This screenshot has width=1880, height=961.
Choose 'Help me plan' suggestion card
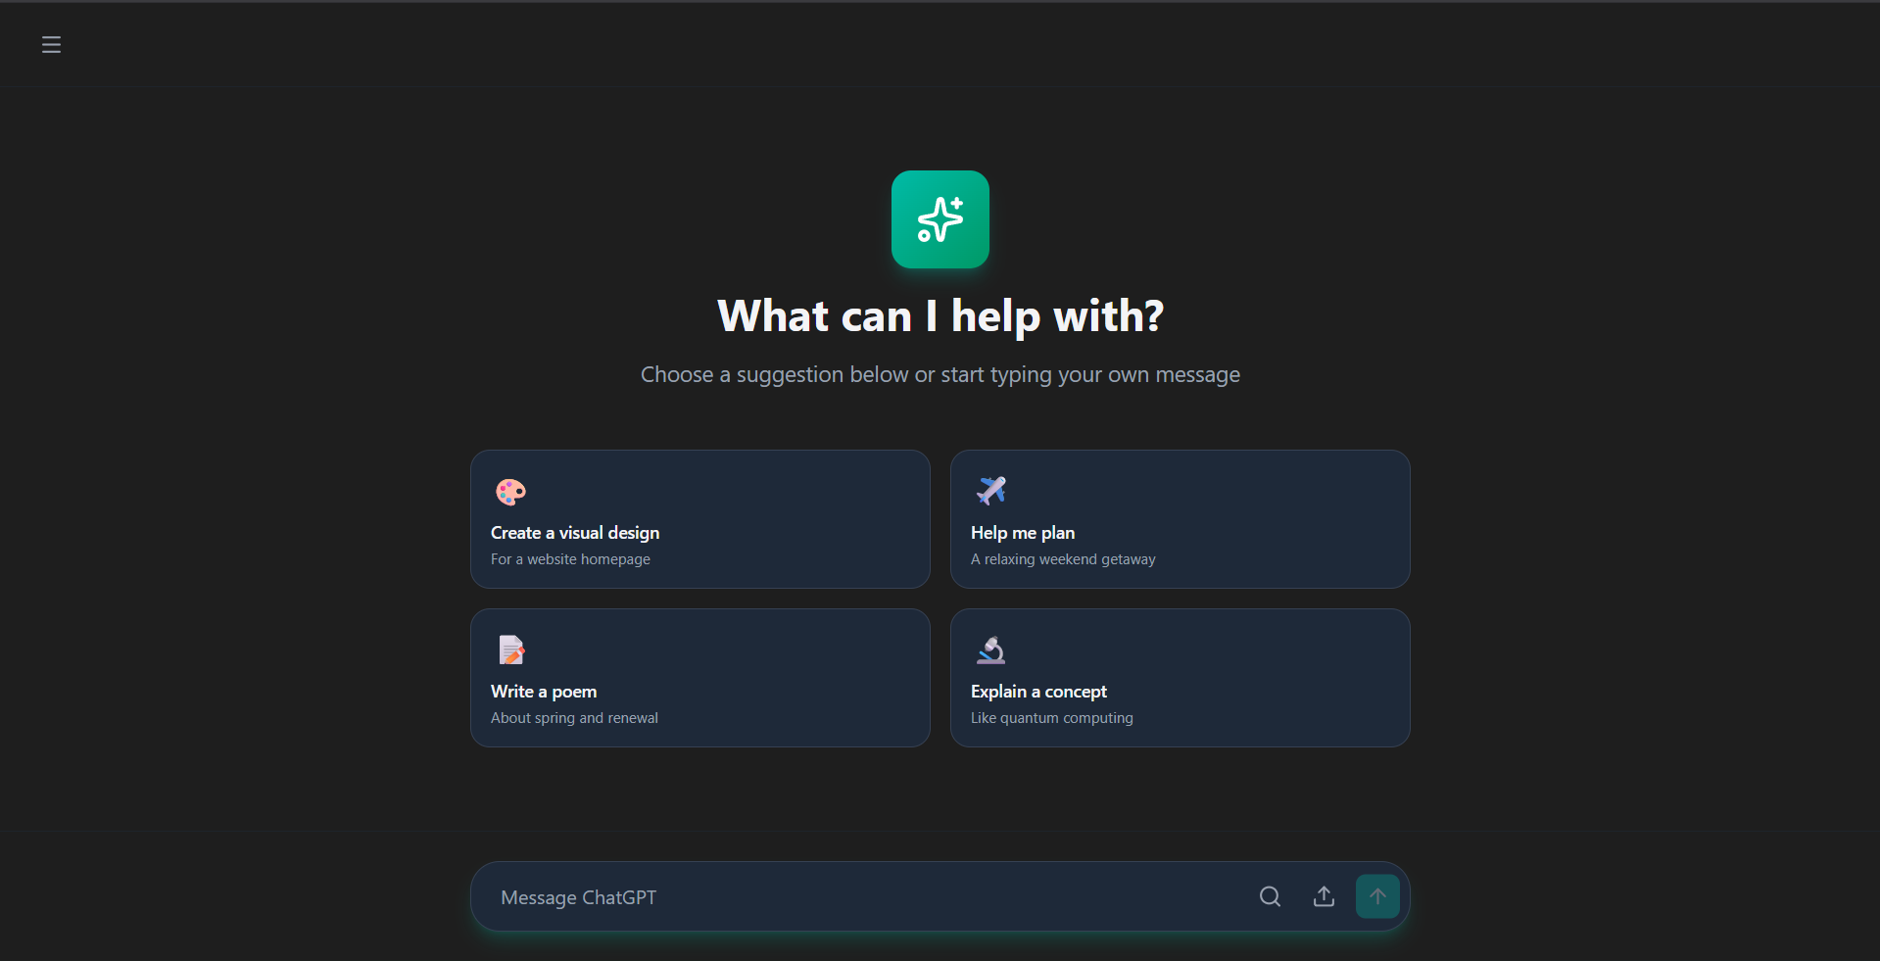[x=1180, y=519]
